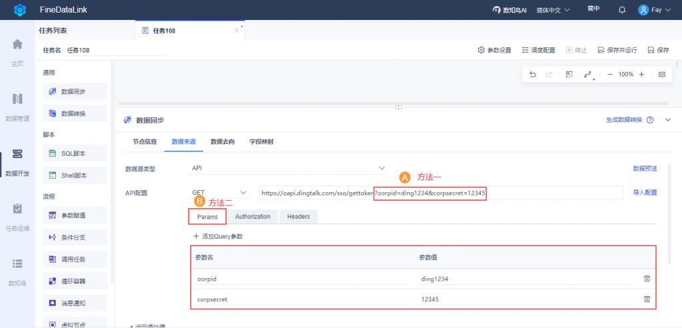Zoom out with the minus icon
Screen dimensions: 682x328
610,75
